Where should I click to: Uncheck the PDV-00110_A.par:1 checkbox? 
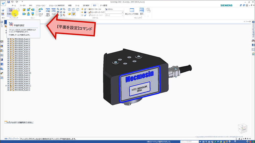(8, 39)
